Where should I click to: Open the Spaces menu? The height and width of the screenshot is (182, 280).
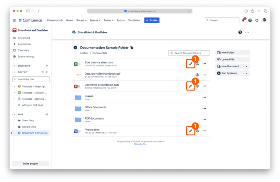click(95, 21)
